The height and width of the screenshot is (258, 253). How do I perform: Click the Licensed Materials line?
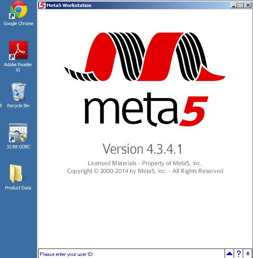(x=145, y=163)
